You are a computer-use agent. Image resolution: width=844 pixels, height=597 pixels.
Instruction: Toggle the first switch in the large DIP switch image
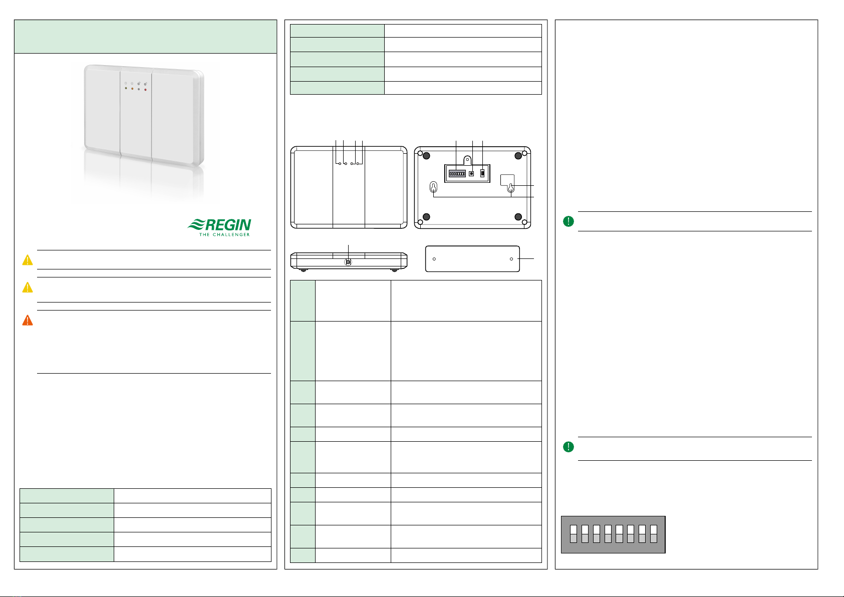(573, 534)
